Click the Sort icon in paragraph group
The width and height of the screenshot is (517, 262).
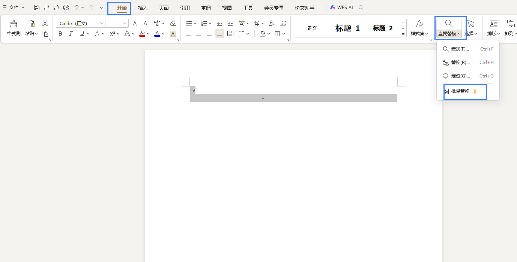coord(272,23)
